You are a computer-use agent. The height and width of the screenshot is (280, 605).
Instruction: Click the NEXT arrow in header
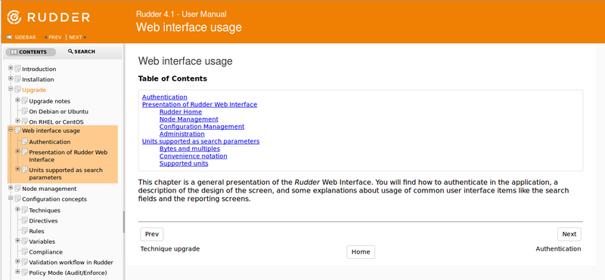tap(85, 38)
